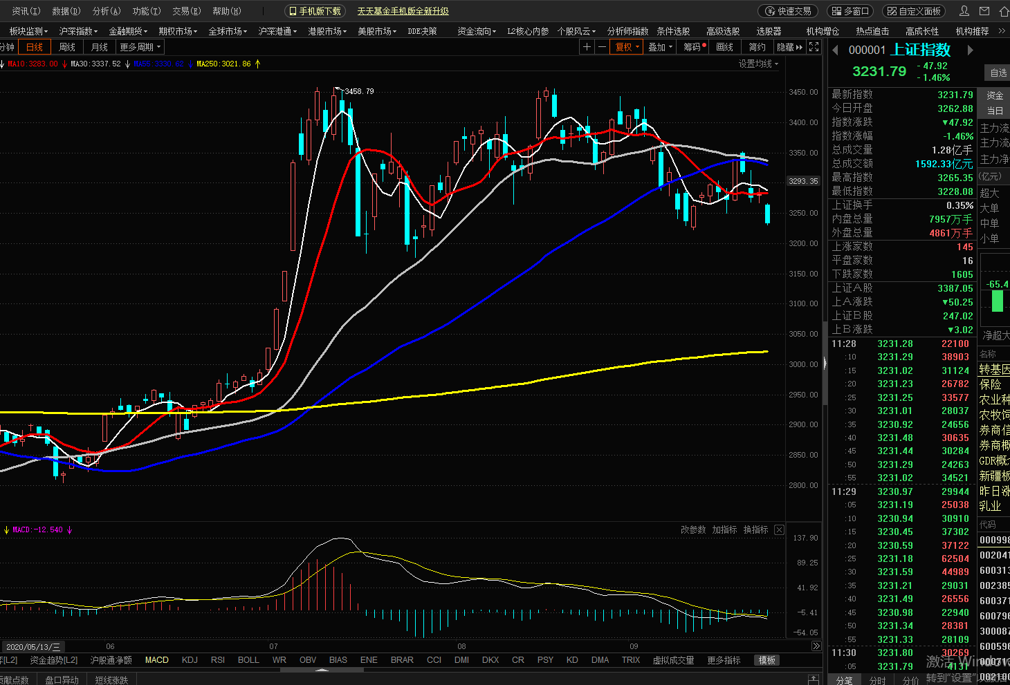The height and width of the screenshot is (685, 1010).
Task: Collapse right panel via divider handle
Action: (x=825, y=363)
